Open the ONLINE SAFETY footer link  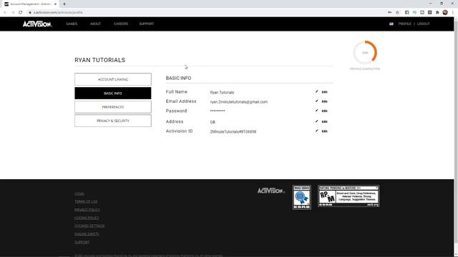coord(87,234)
